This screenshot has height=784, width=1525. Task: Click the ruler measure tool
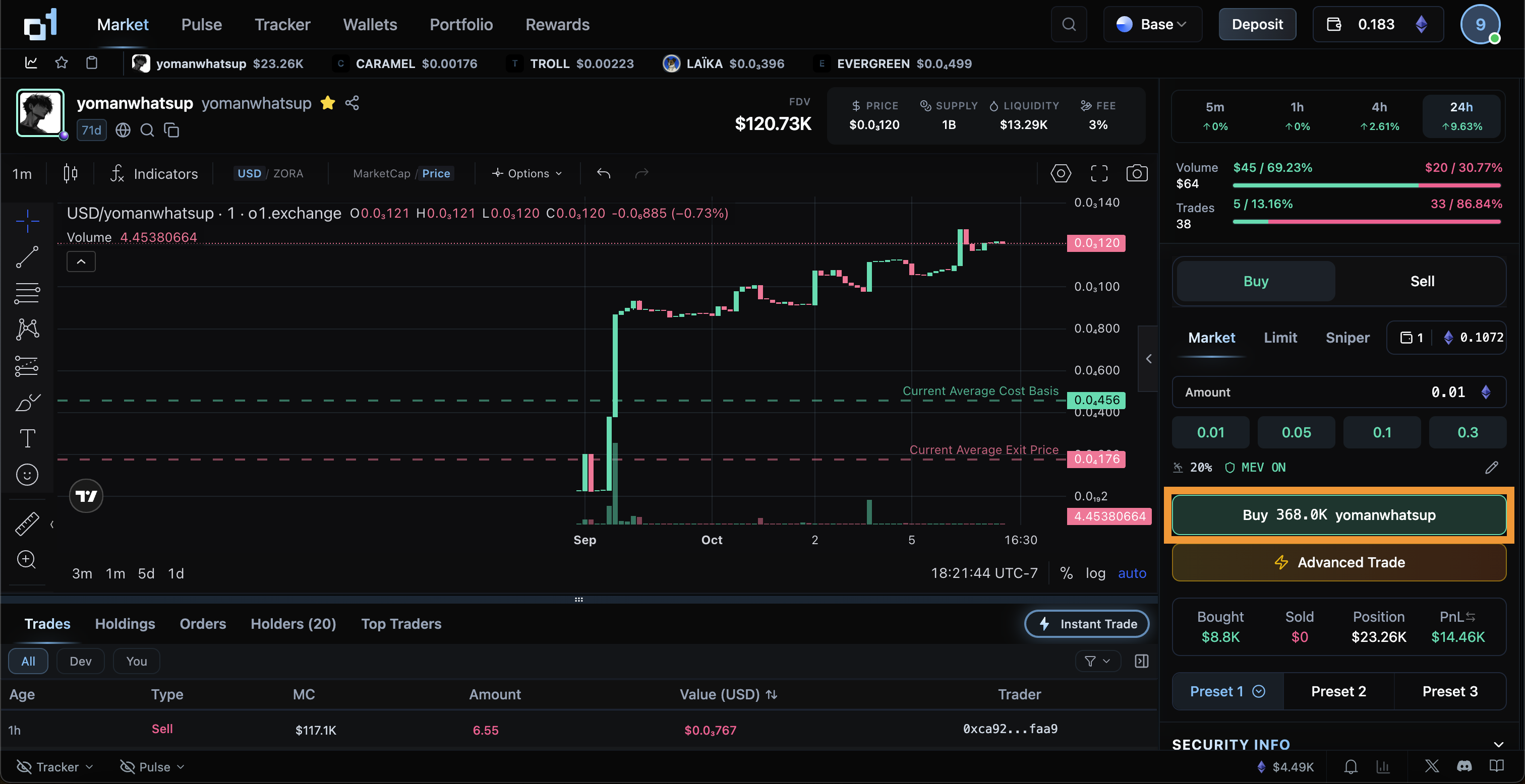pyautogui.click(x=27, y=524)
